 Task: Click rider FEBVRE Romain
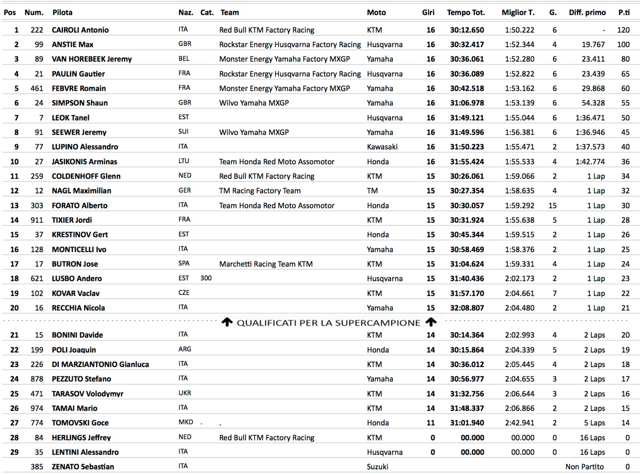pos(79,89)
